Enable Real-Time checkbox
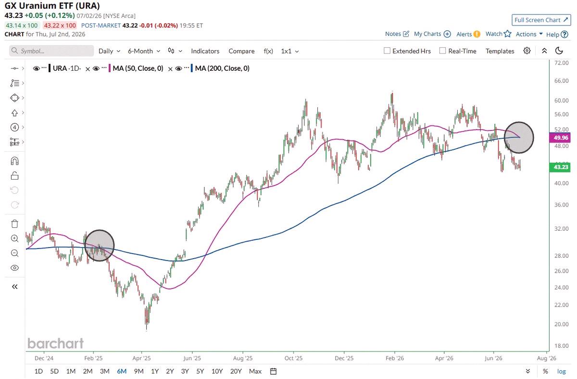Image resolution: width=577 pixels, height=379 pixels. tap(443, 51)
